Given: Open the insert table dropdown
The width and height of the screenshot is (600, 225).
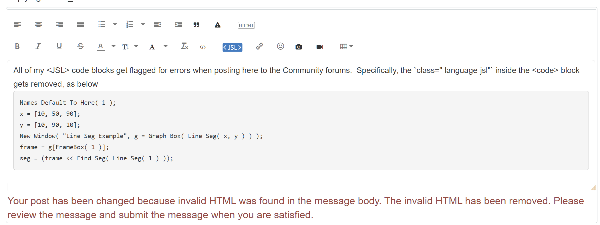Looking at the screenshot, I should tap(346, 46).
